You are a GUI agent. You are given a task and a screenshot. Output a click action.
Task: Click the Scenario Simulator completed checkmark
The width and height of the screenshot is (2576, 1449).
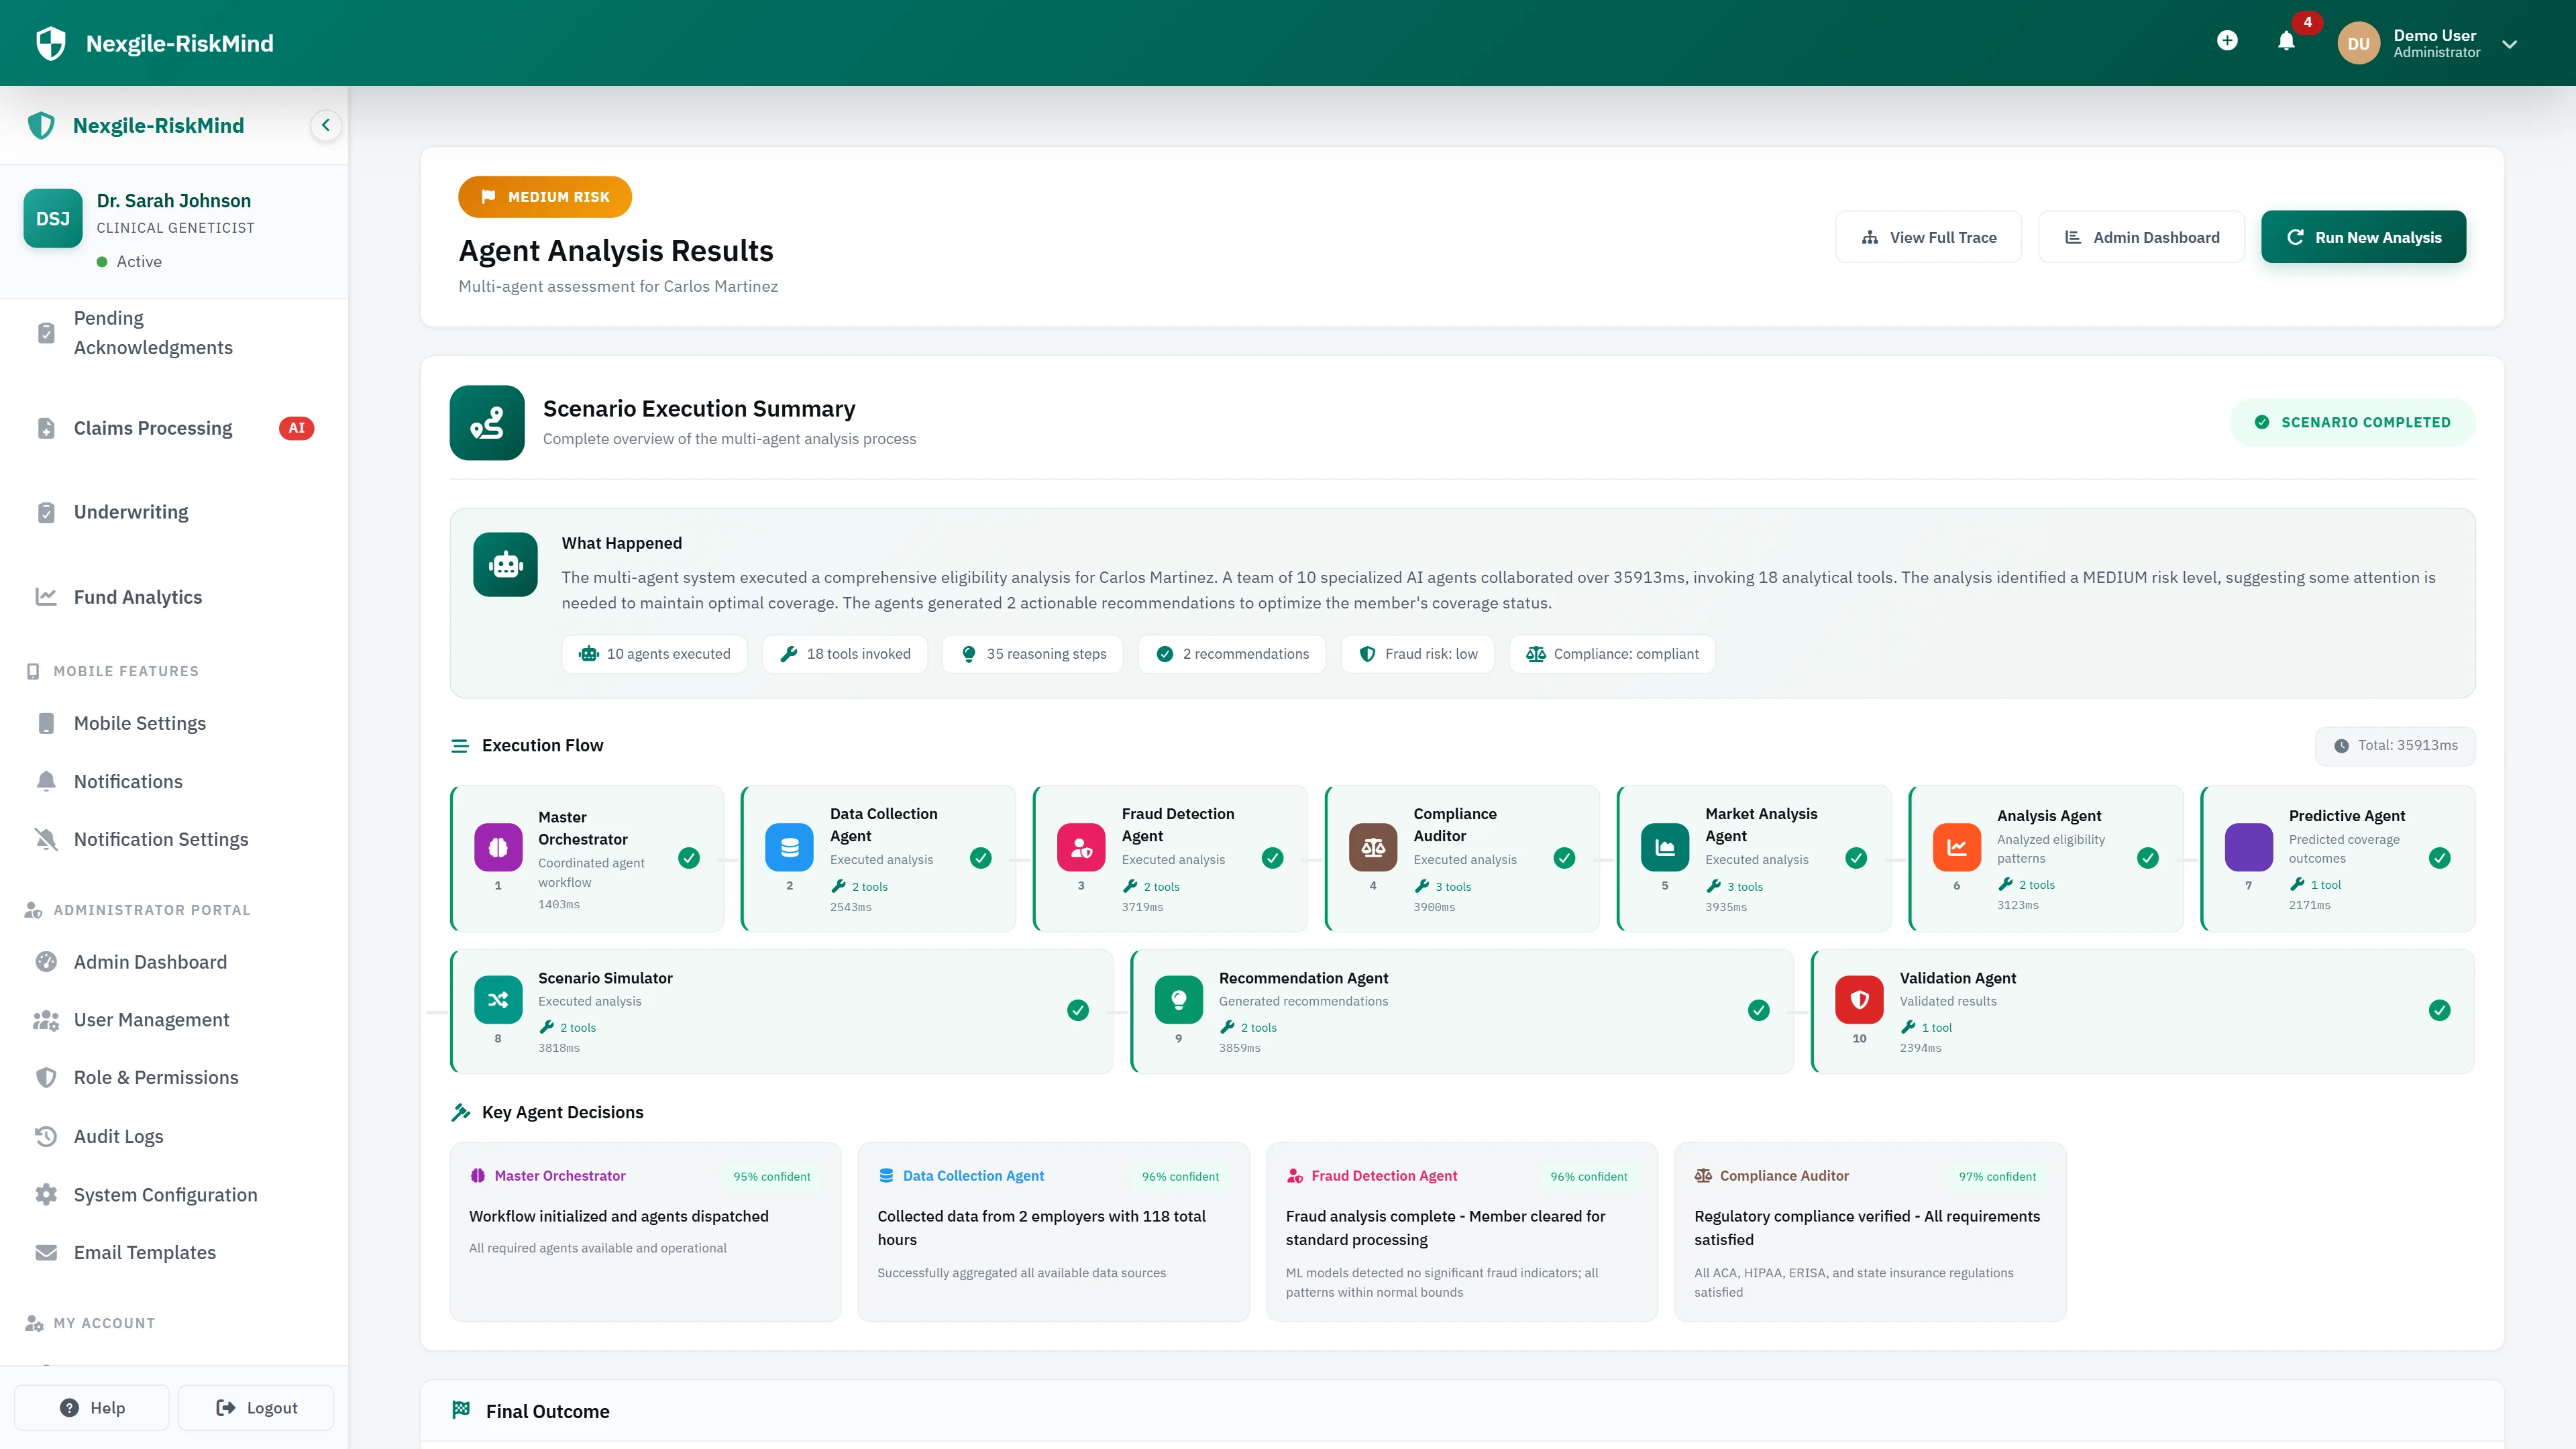click(x=1077, y=1010)
